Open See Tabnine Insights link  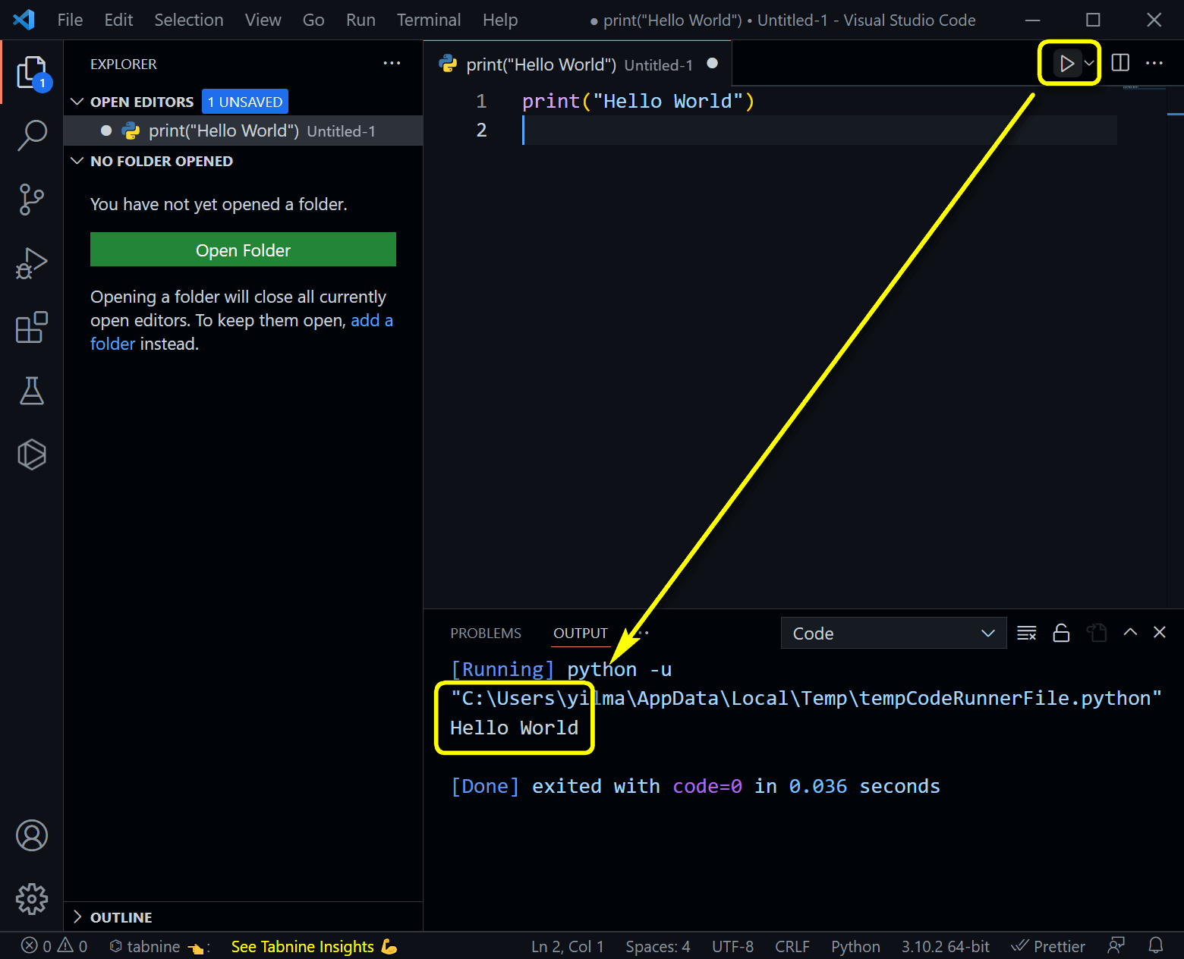(x=313, y=946)
